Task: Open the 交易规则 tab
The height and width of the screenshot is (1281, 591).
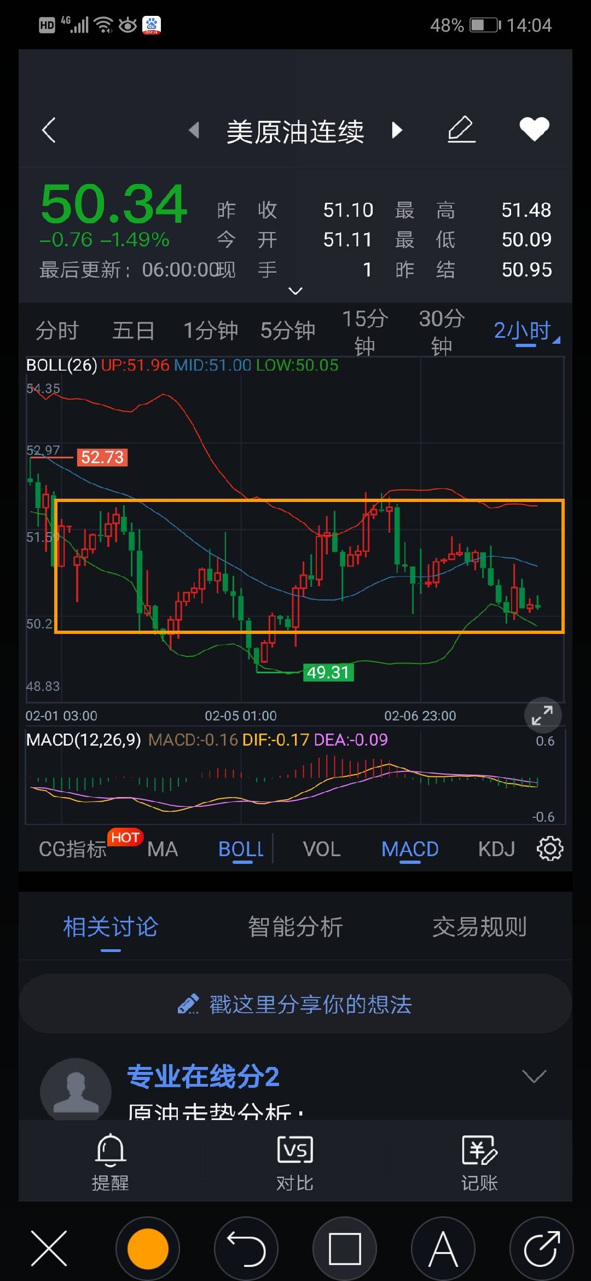Action: click(x=480, y=927)
